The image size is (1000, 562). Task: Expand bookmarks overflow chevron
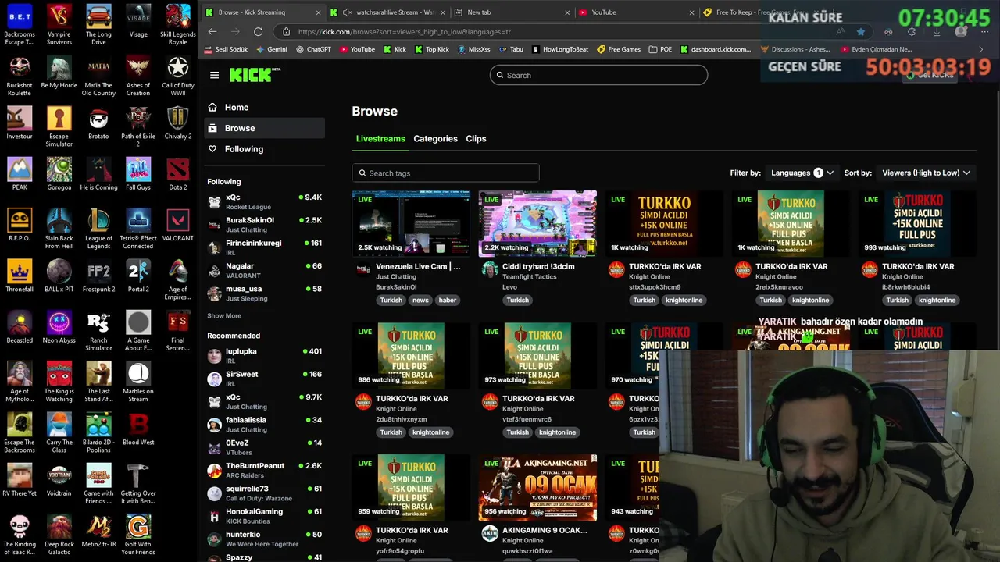coord(981,49)
